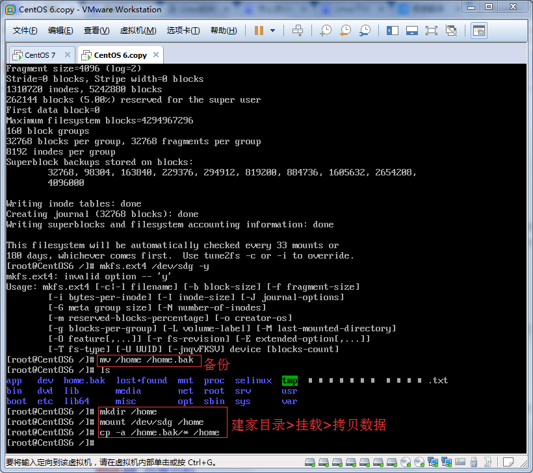533x473 pixels.
Task: Click the first CD/DVD drive status icon
Action: [x=406, y=462]
